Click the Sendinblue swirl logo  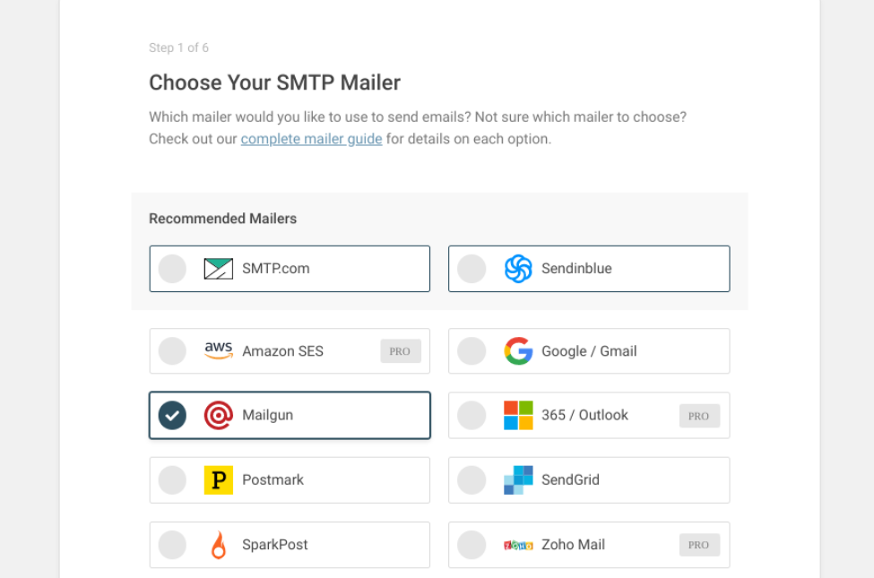[518, 269]
